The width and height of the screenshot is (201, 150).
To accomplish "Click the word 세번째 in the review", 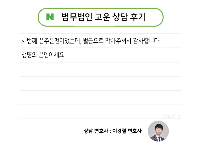I will [29, 41].
